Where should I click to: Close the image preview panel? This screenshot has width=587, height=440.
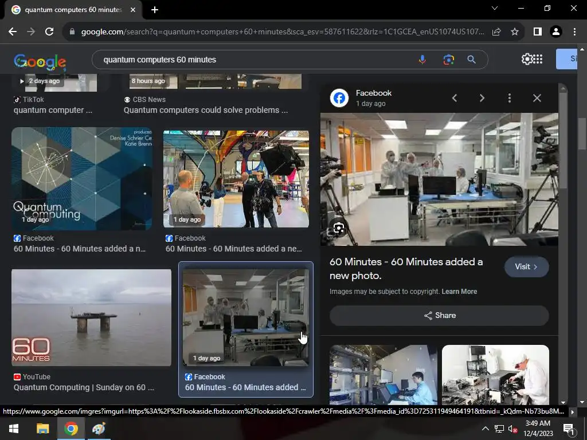537,98
